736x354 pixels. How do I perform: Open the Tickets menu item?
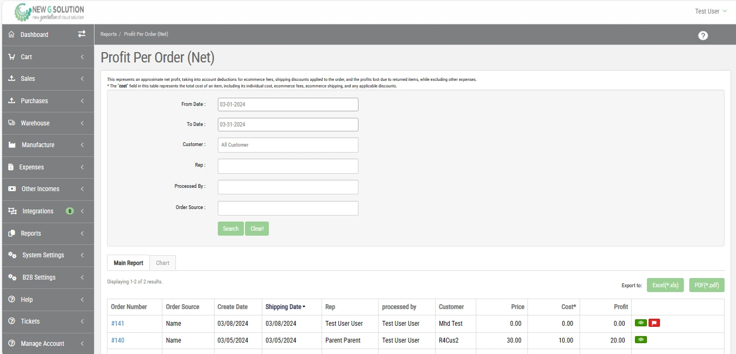pos(48,321)
